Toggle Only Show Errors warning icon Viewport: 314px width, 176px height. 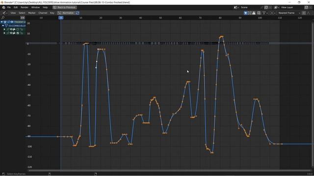coord(254,13)
